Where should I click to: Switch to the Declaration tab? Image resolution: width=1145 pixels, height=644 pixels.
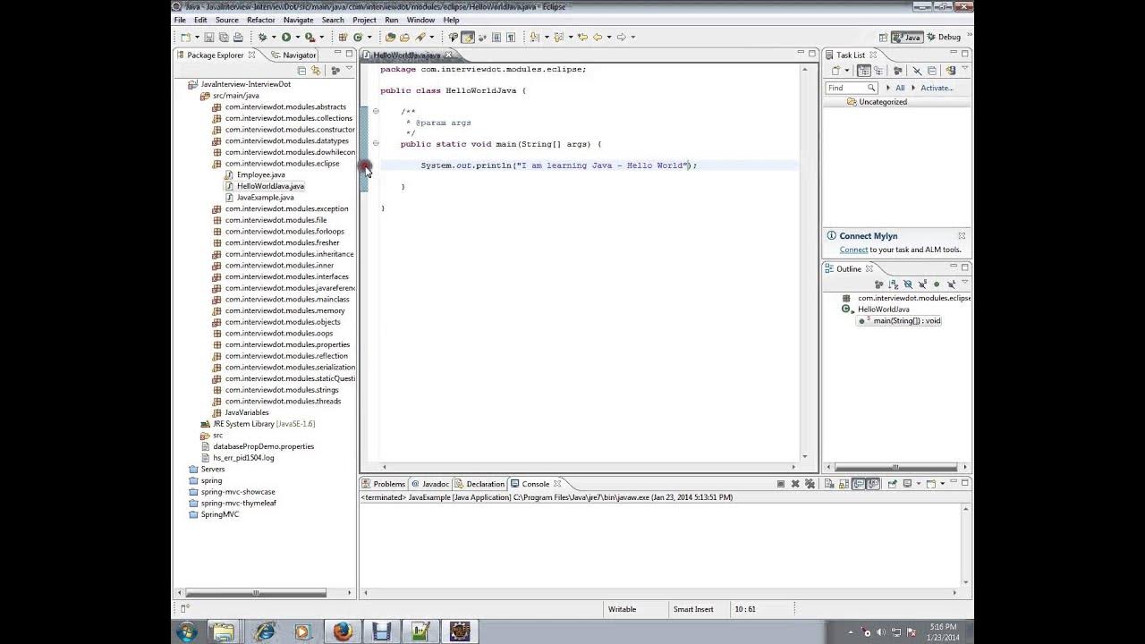tap(479, 484)
